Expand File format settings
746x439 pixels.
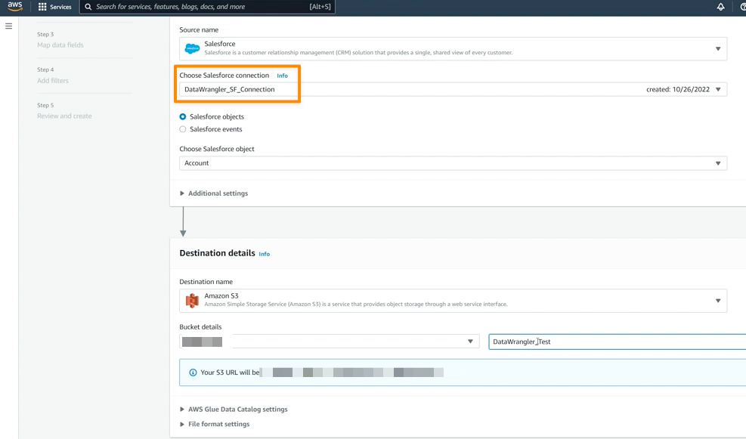coord(215,424)
